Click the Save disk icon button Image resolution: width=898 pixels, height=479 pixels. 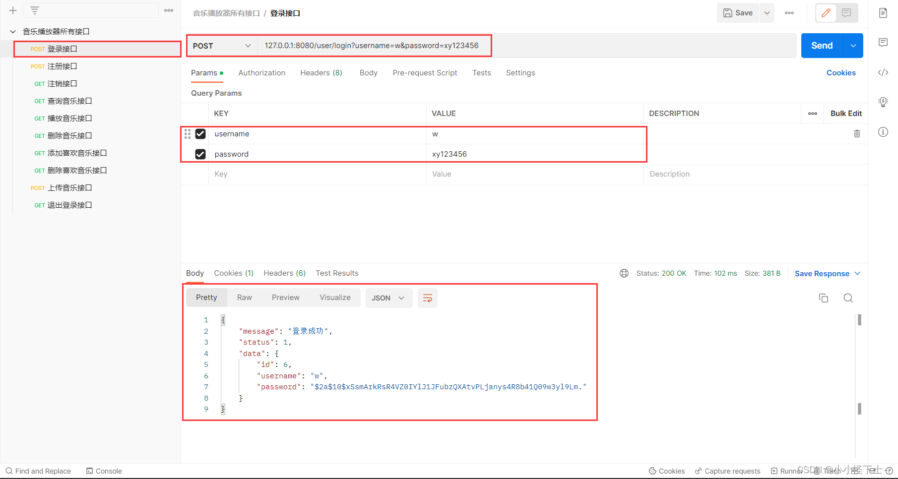[x=738, y=13]
